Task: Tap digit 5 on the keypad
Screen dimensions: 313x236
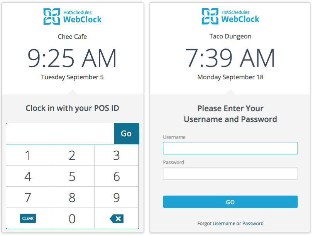Action: click(72, 176)
